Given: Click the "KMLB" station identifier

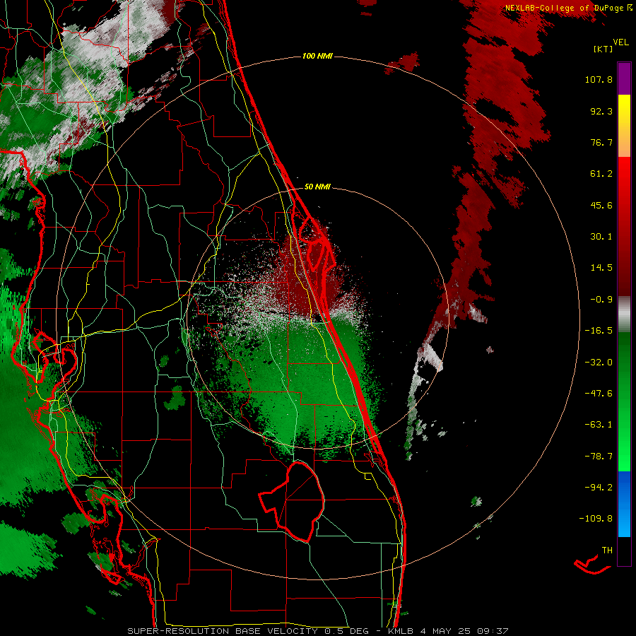Looking at the screenshot, I should 401,631.
